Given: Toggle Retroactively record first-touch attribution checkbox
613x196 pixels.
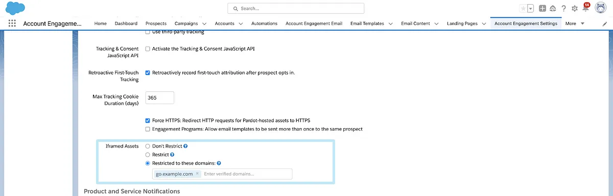Looking at the screenshot, I should pos(148,72).
